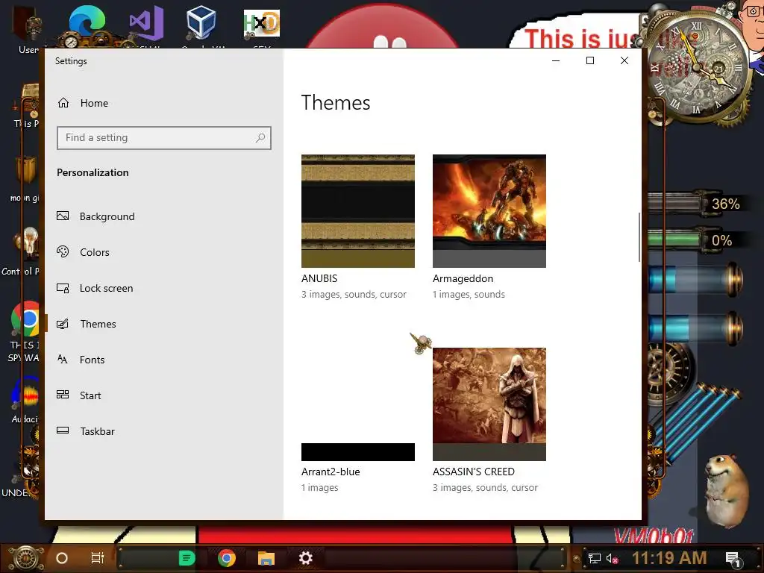Open File Explorer from the taskbar
The image size is (764, 573).
point(266,558)
